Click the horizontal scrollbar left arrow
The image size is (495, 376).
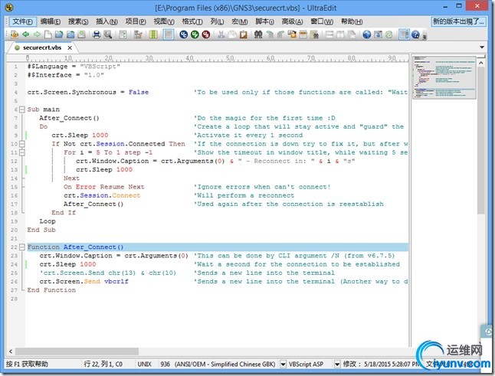pyautogui.click(x=11, y=351)
